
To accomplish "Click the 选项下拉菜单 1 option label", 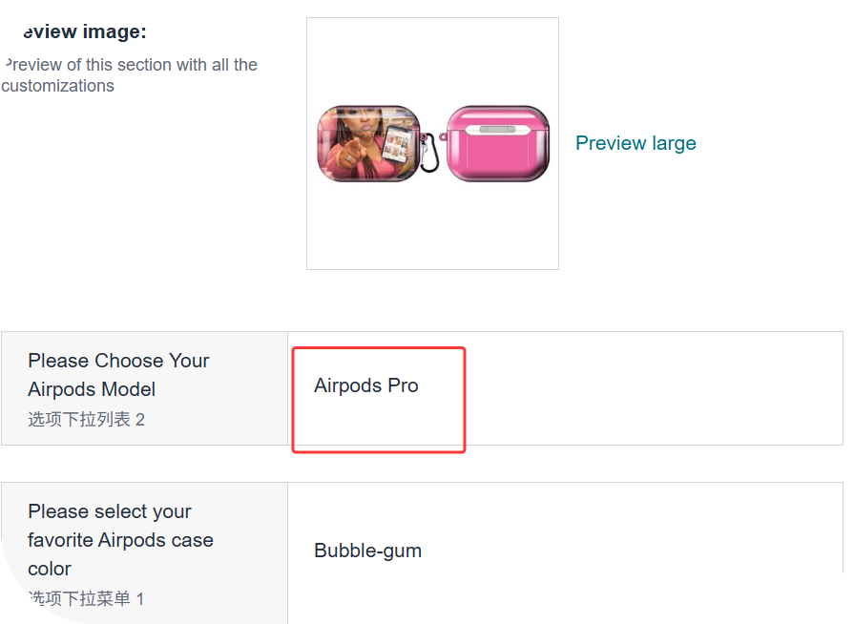I will click(x=86, y=599).
